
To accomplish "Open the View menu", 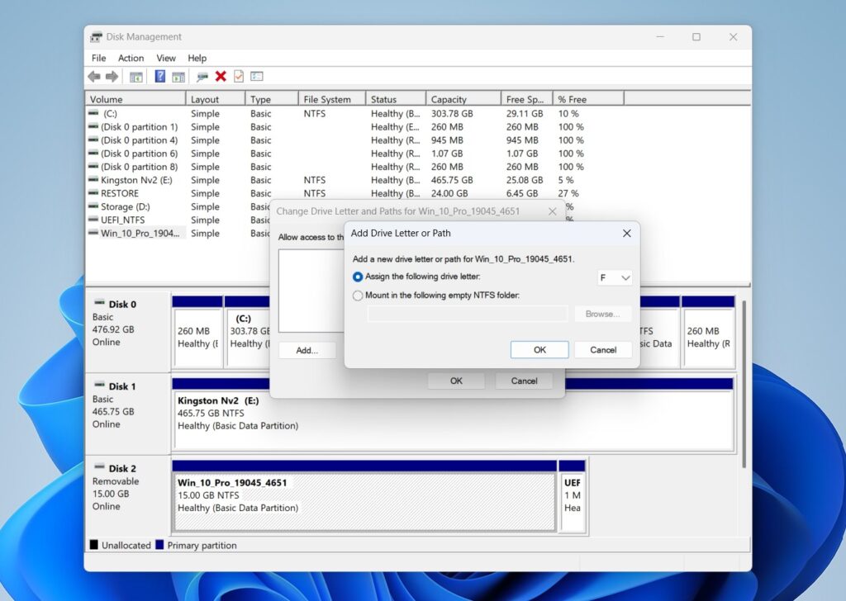I will [x=166, y=59].
